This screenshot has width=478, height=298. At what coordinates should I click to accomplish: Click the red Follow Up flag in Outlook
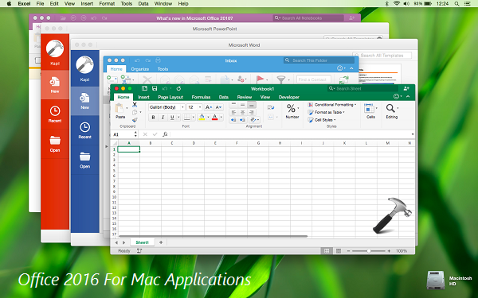260,79
